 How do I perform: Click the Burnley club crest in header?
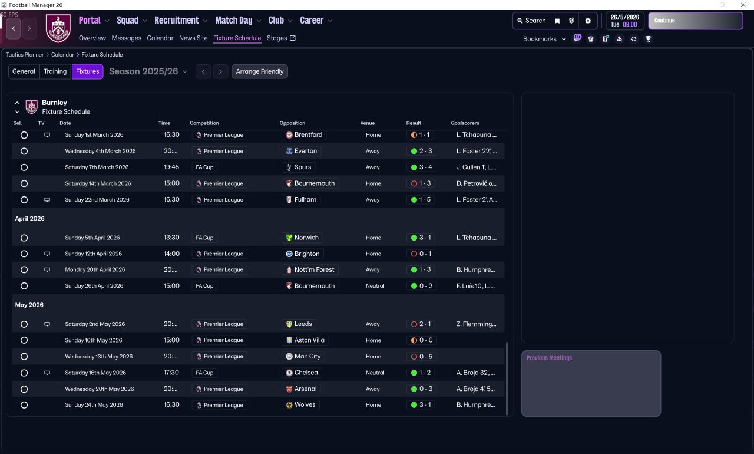pos(58,28)
